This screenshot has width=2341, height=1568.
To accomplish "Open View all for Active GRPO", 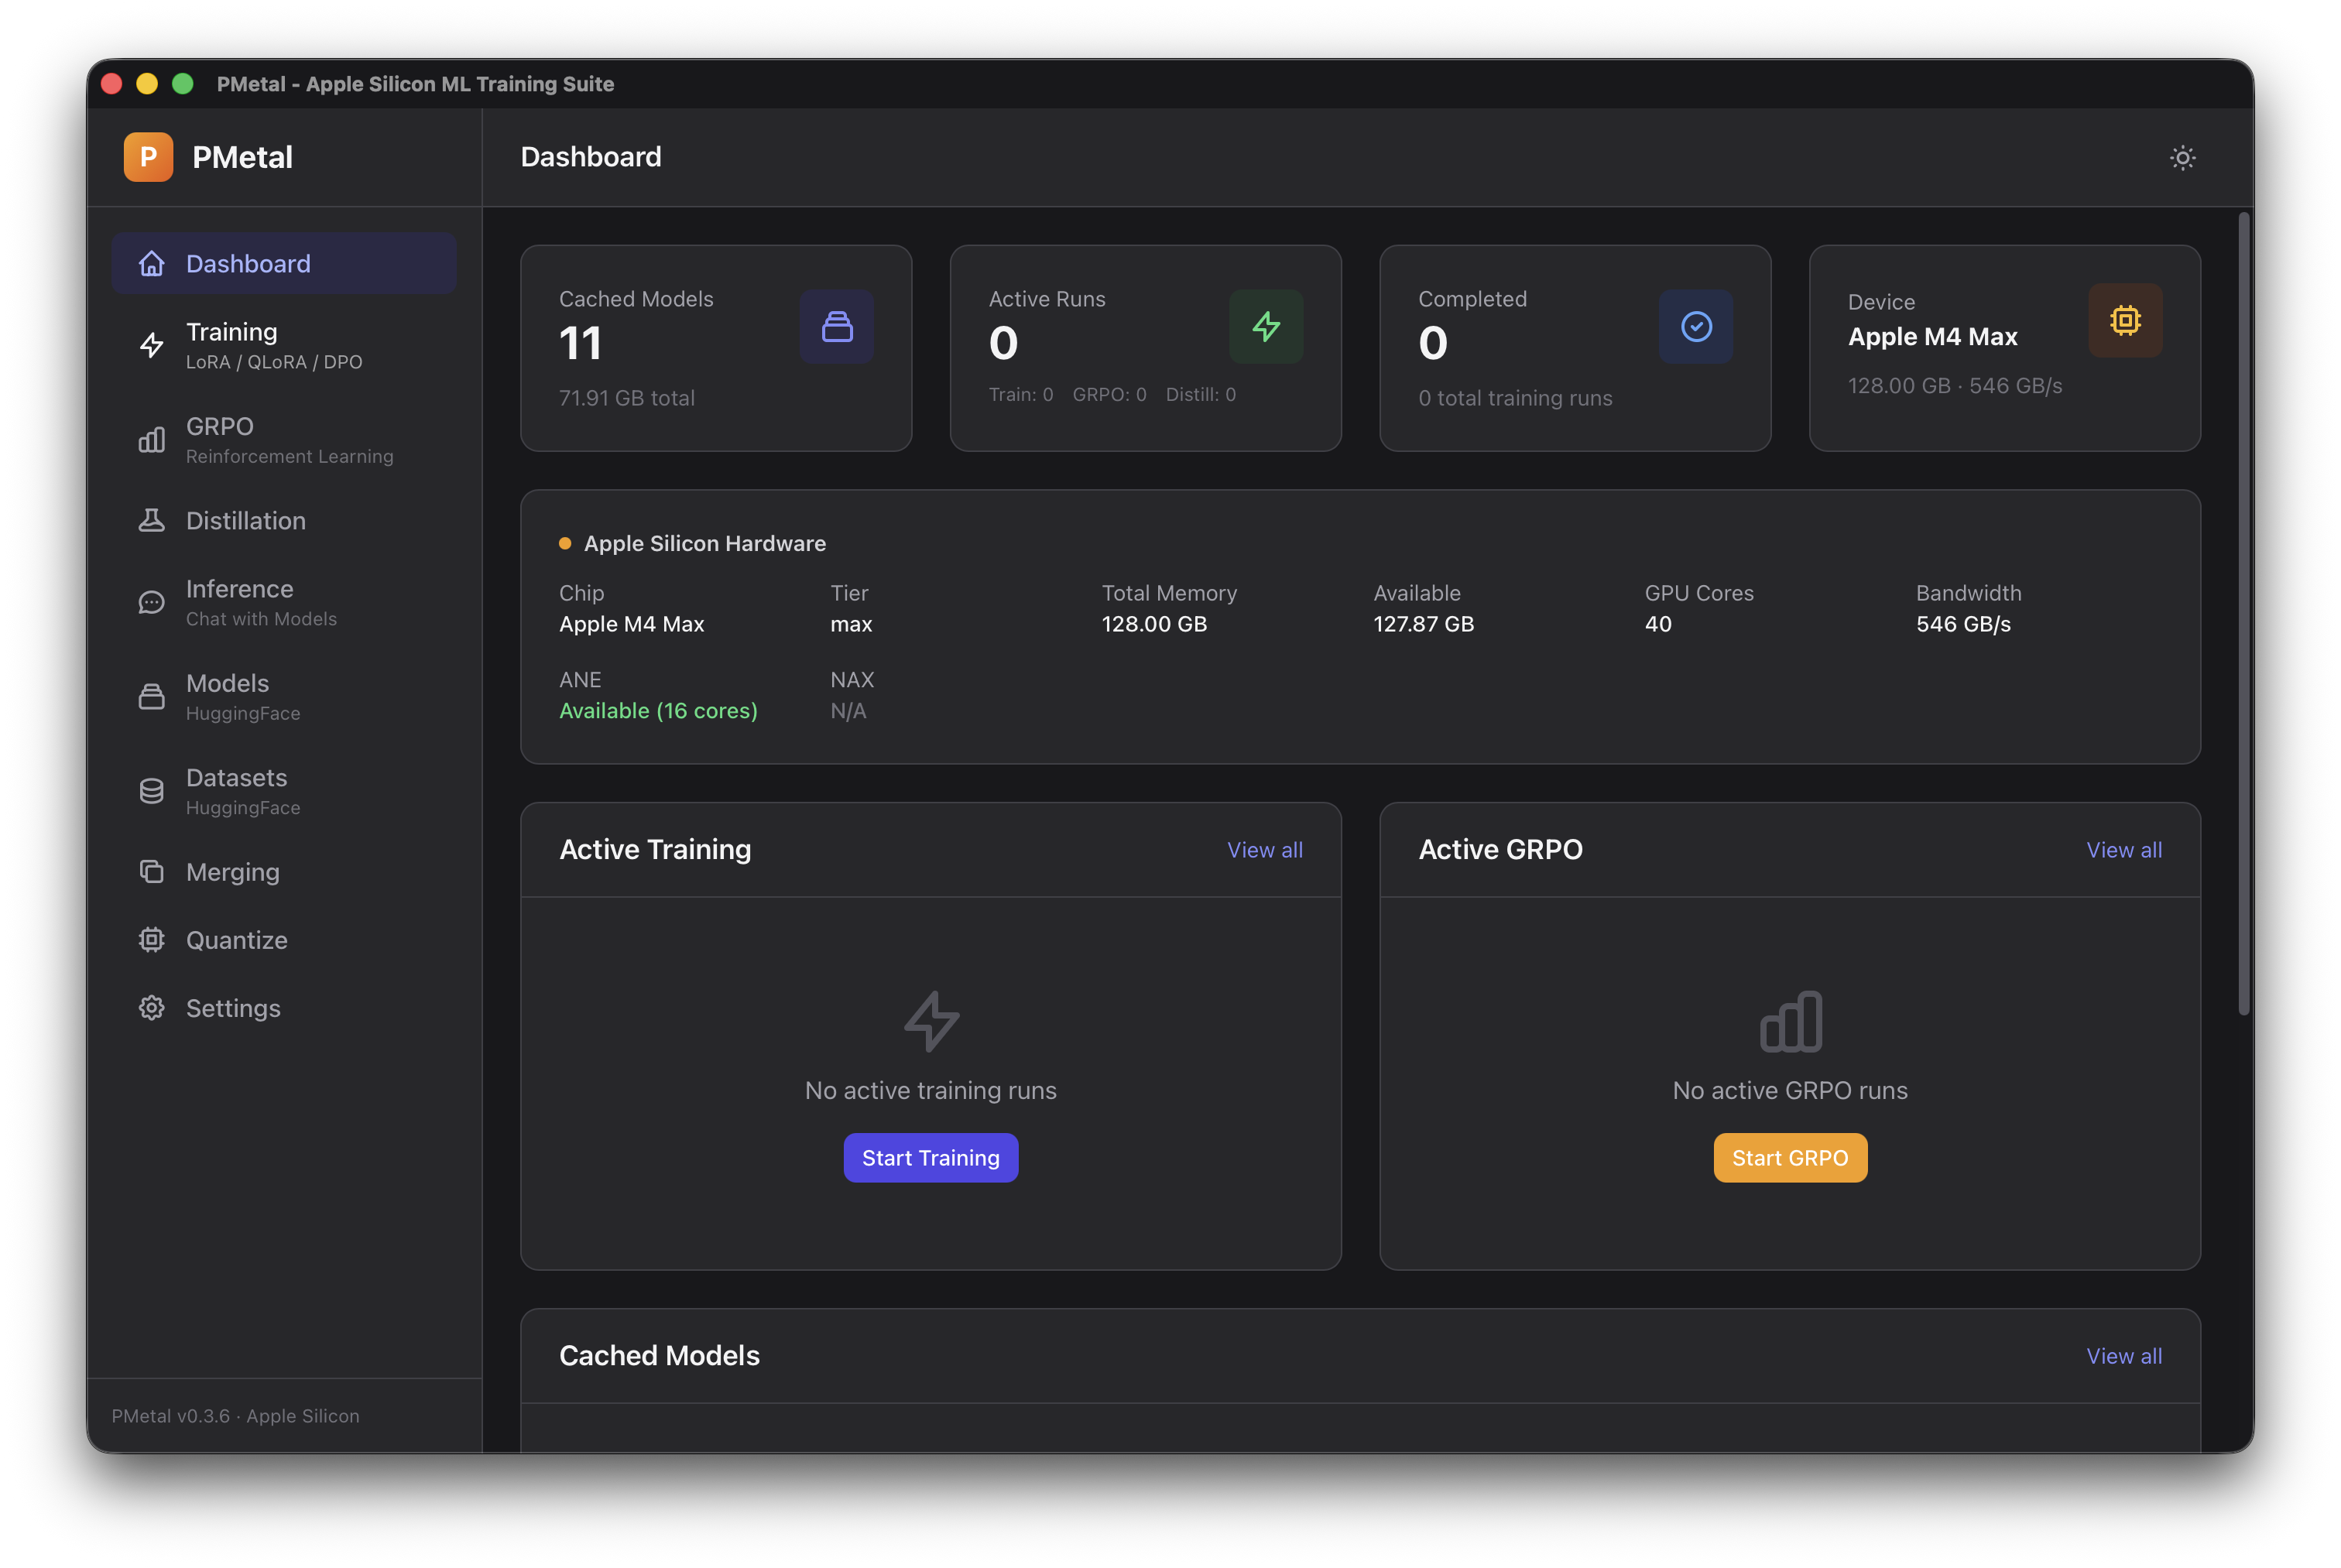I will (x=2124, y=849).
